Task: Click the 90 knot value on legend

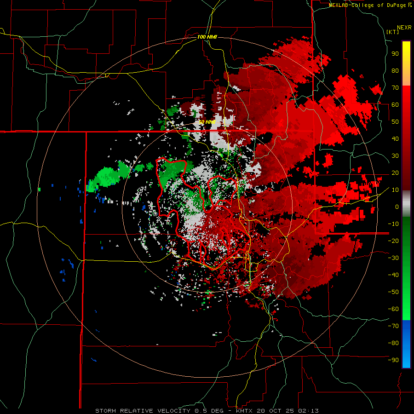Action: tap(395, 54)
